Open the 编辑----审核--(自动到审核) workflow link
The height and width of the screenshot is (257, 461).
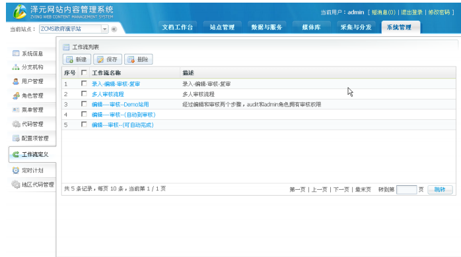coord(124,115)
